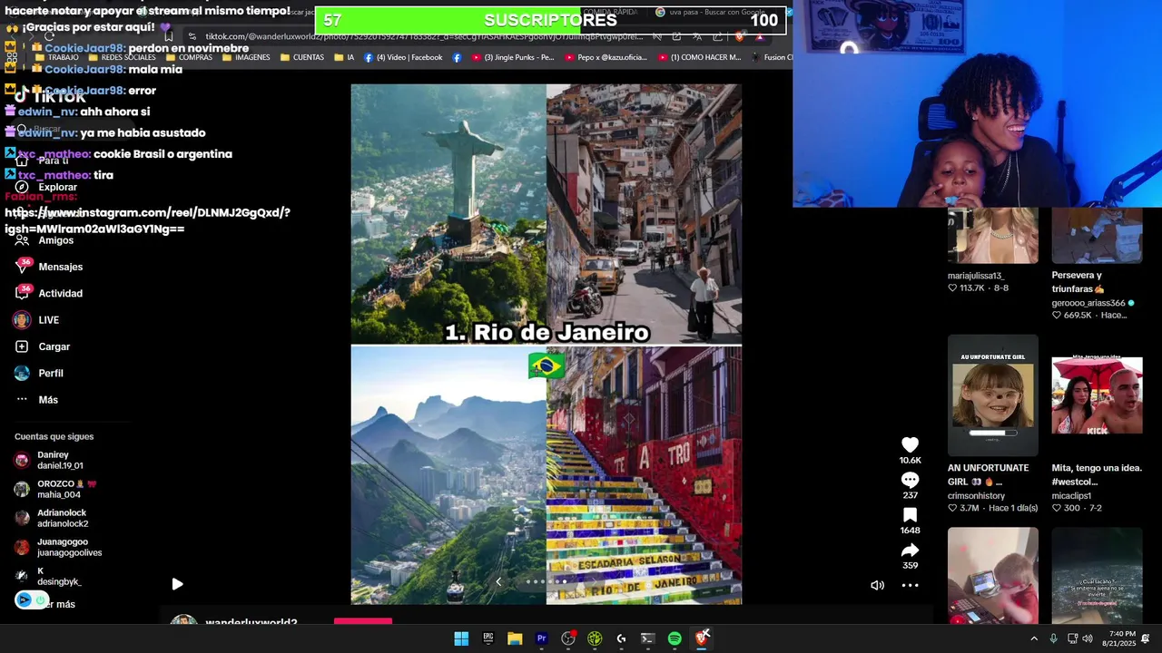Open the terminal app from the taskbar

coord(647,638)
